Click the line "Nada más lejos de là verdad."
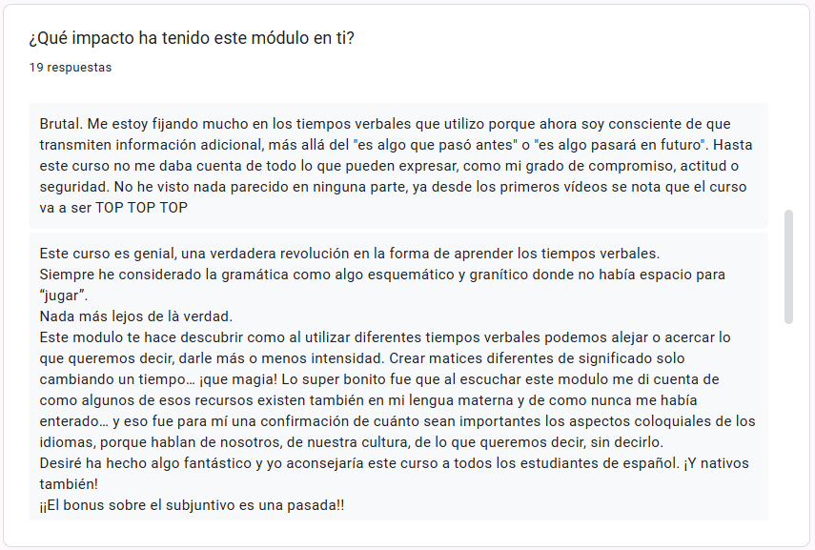 136,316
